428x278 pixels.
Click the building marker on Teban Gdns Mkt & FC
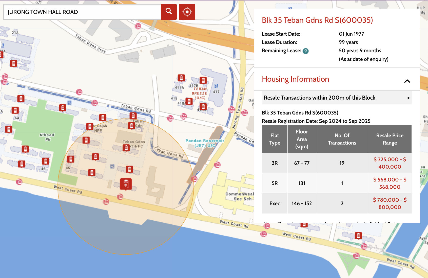click(126, 148)
